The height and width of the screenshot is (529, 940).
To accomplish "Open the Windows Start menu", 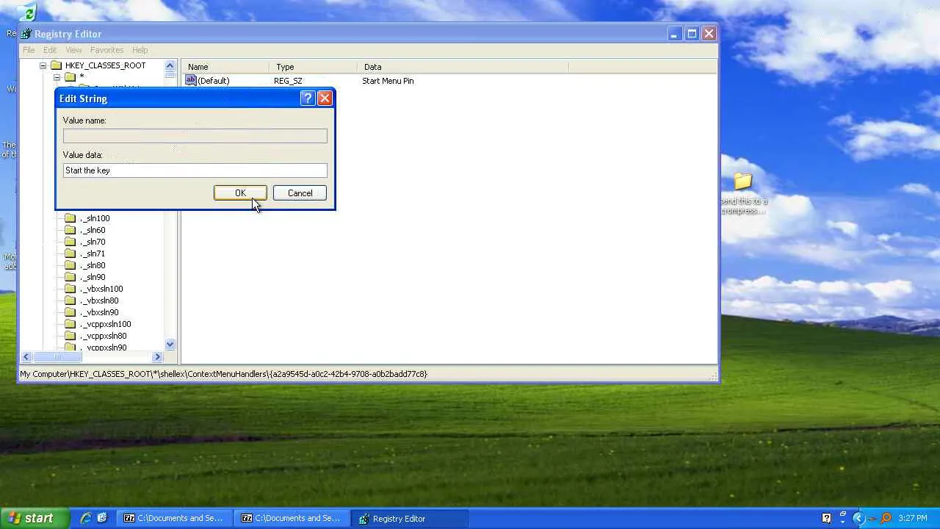I will (35, 518).
